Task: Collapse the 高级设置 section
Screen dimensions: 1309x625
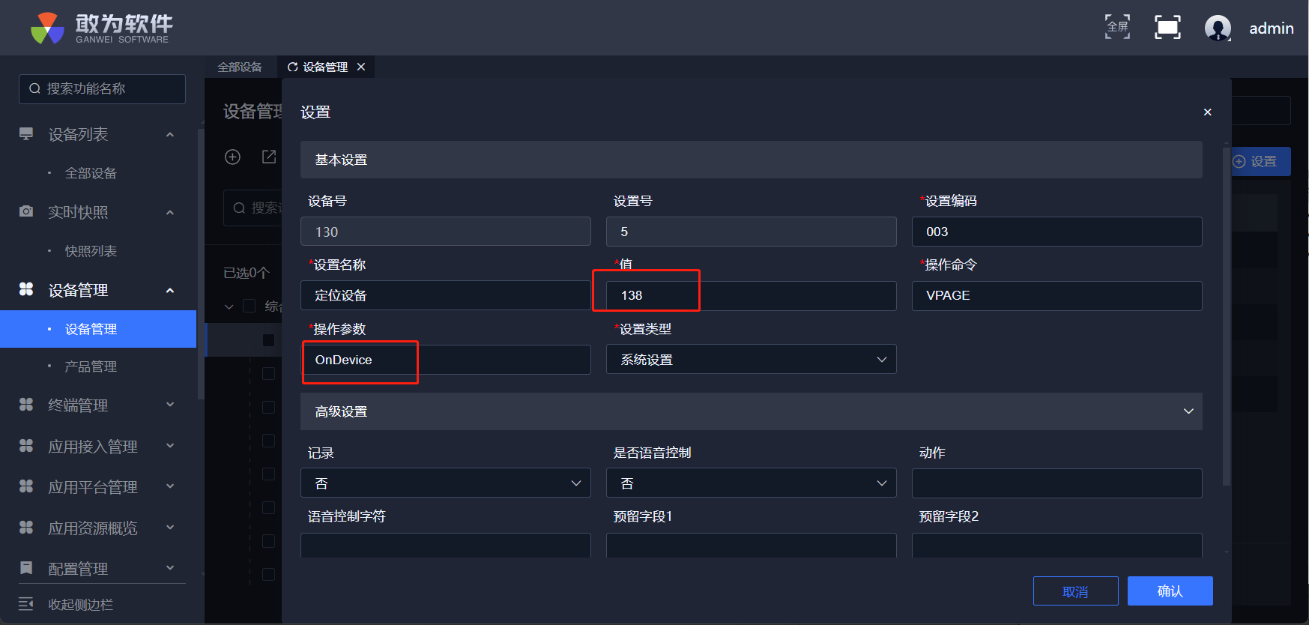Action: (1188, 411)
